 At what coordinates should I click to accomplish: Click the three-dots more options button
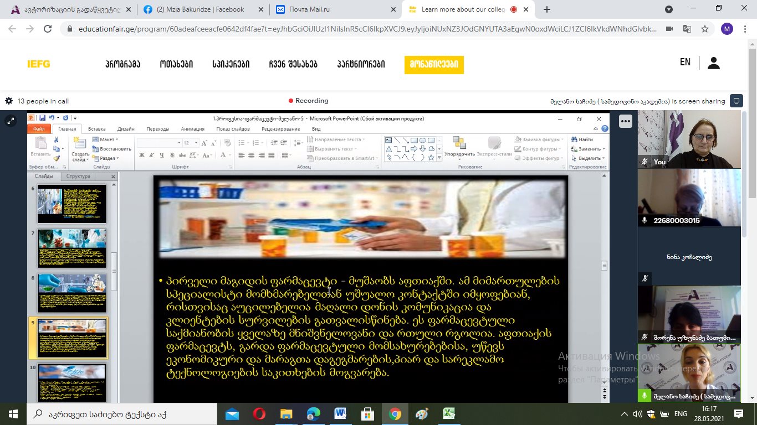[x=625, y=121]
